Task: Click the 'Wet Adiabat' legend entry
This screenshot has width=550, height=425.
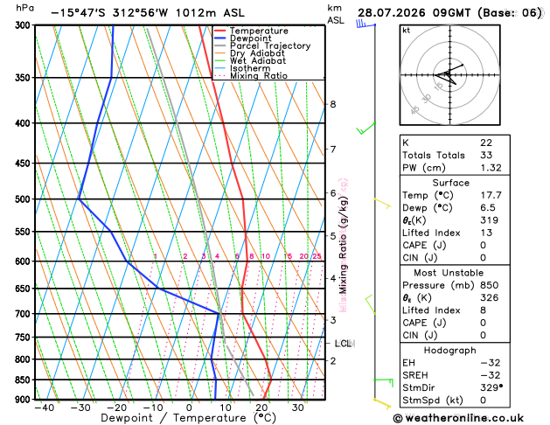Action: pyautogui.click(x=258, y=60)
